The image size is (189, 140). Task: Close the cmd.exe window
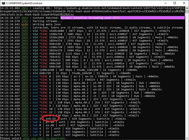tap(184, 3)
